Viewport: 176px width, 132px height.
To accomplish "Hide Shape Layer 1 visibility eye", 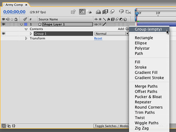I will (x=4, y=24).
